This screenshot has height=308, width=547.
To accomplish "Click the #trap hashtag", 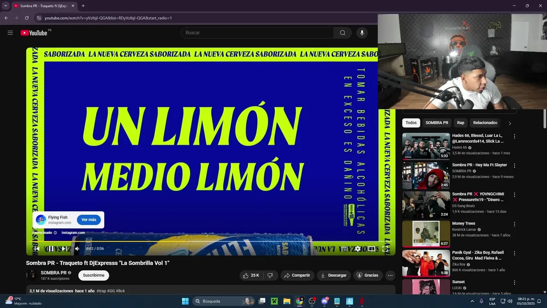I will [101, 291].
